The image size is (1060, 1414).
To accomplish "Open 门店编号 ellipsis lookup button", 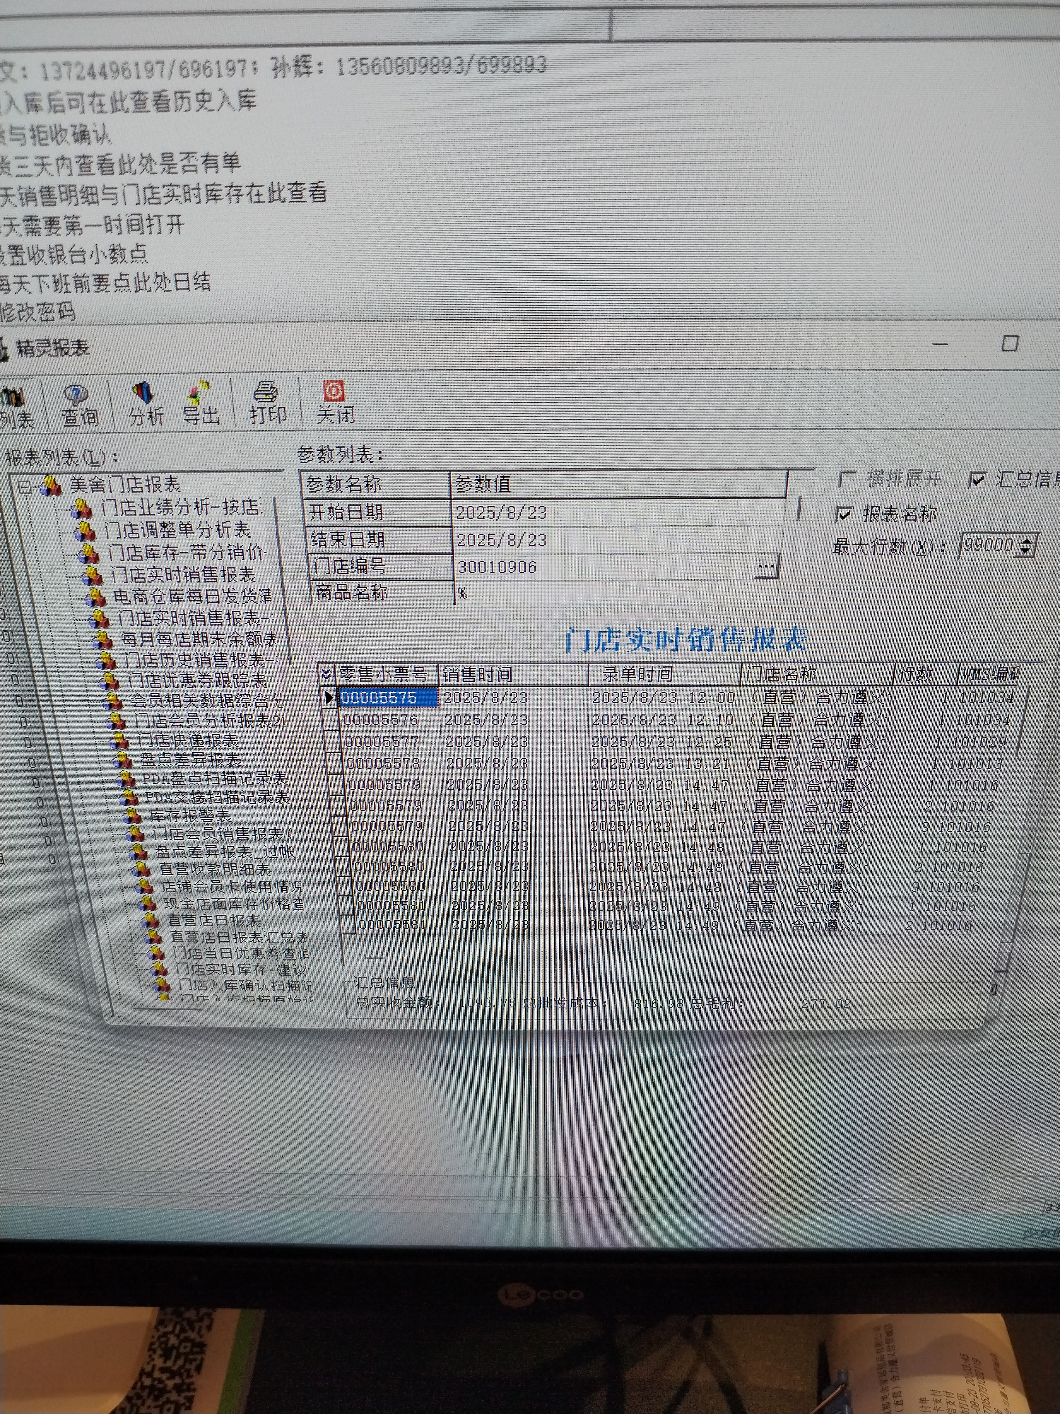I will 765,566.
